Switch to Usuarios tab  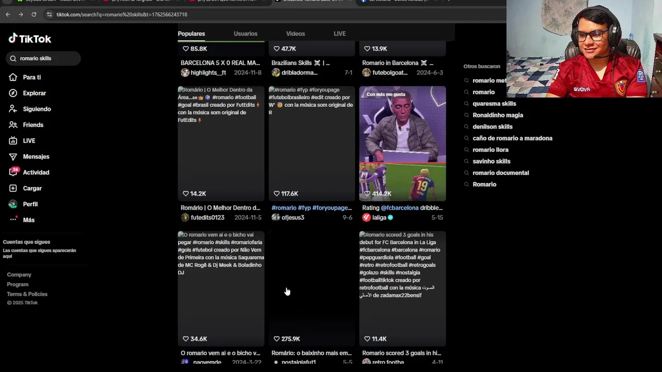point(245,34)
